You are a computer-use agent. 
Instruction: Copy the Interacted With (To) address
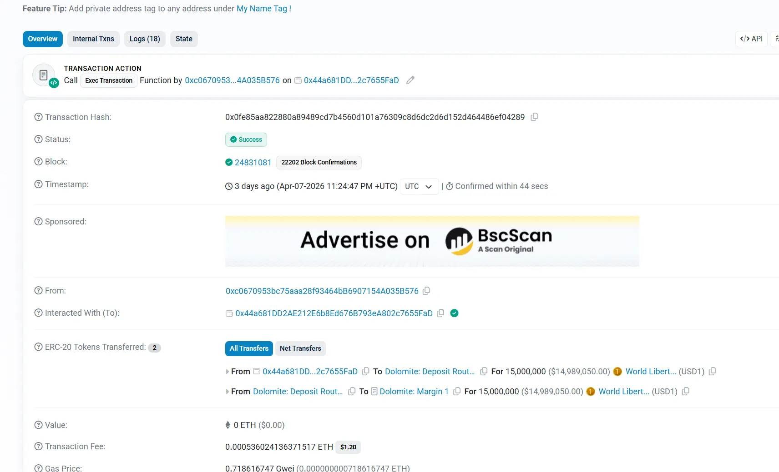pyautogui.click(x=440, y=313)
